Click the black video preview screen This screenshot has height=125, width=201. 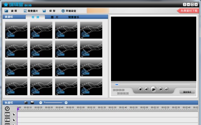tap(153, 49)
